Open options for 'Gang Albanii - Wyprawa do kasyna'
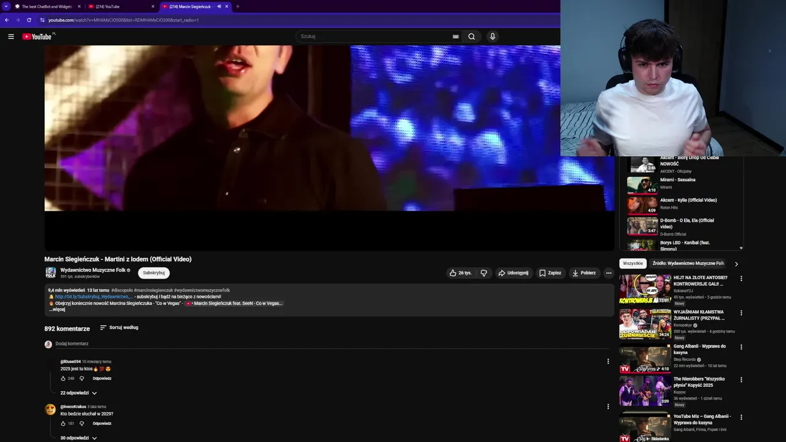The image size is (786, 442). coord(741,347)
